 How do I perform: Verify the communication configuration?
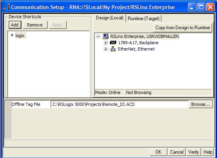point(194,152)
